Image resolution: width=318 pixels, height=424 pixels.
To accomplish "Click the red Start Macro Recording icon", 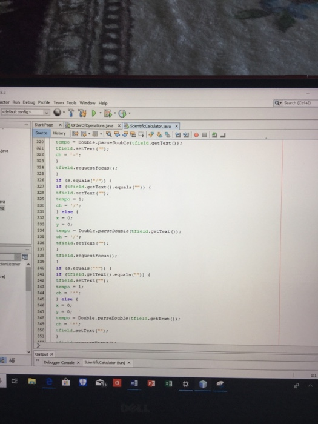I will coord(196,134).
